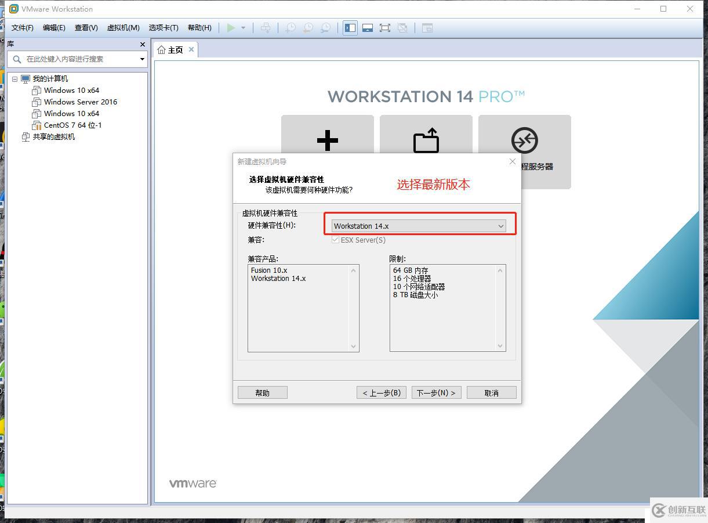Click take snapshot toolbar icon
Image resolution: width=708 pixels, height=523 pixels.
[291, 28]
